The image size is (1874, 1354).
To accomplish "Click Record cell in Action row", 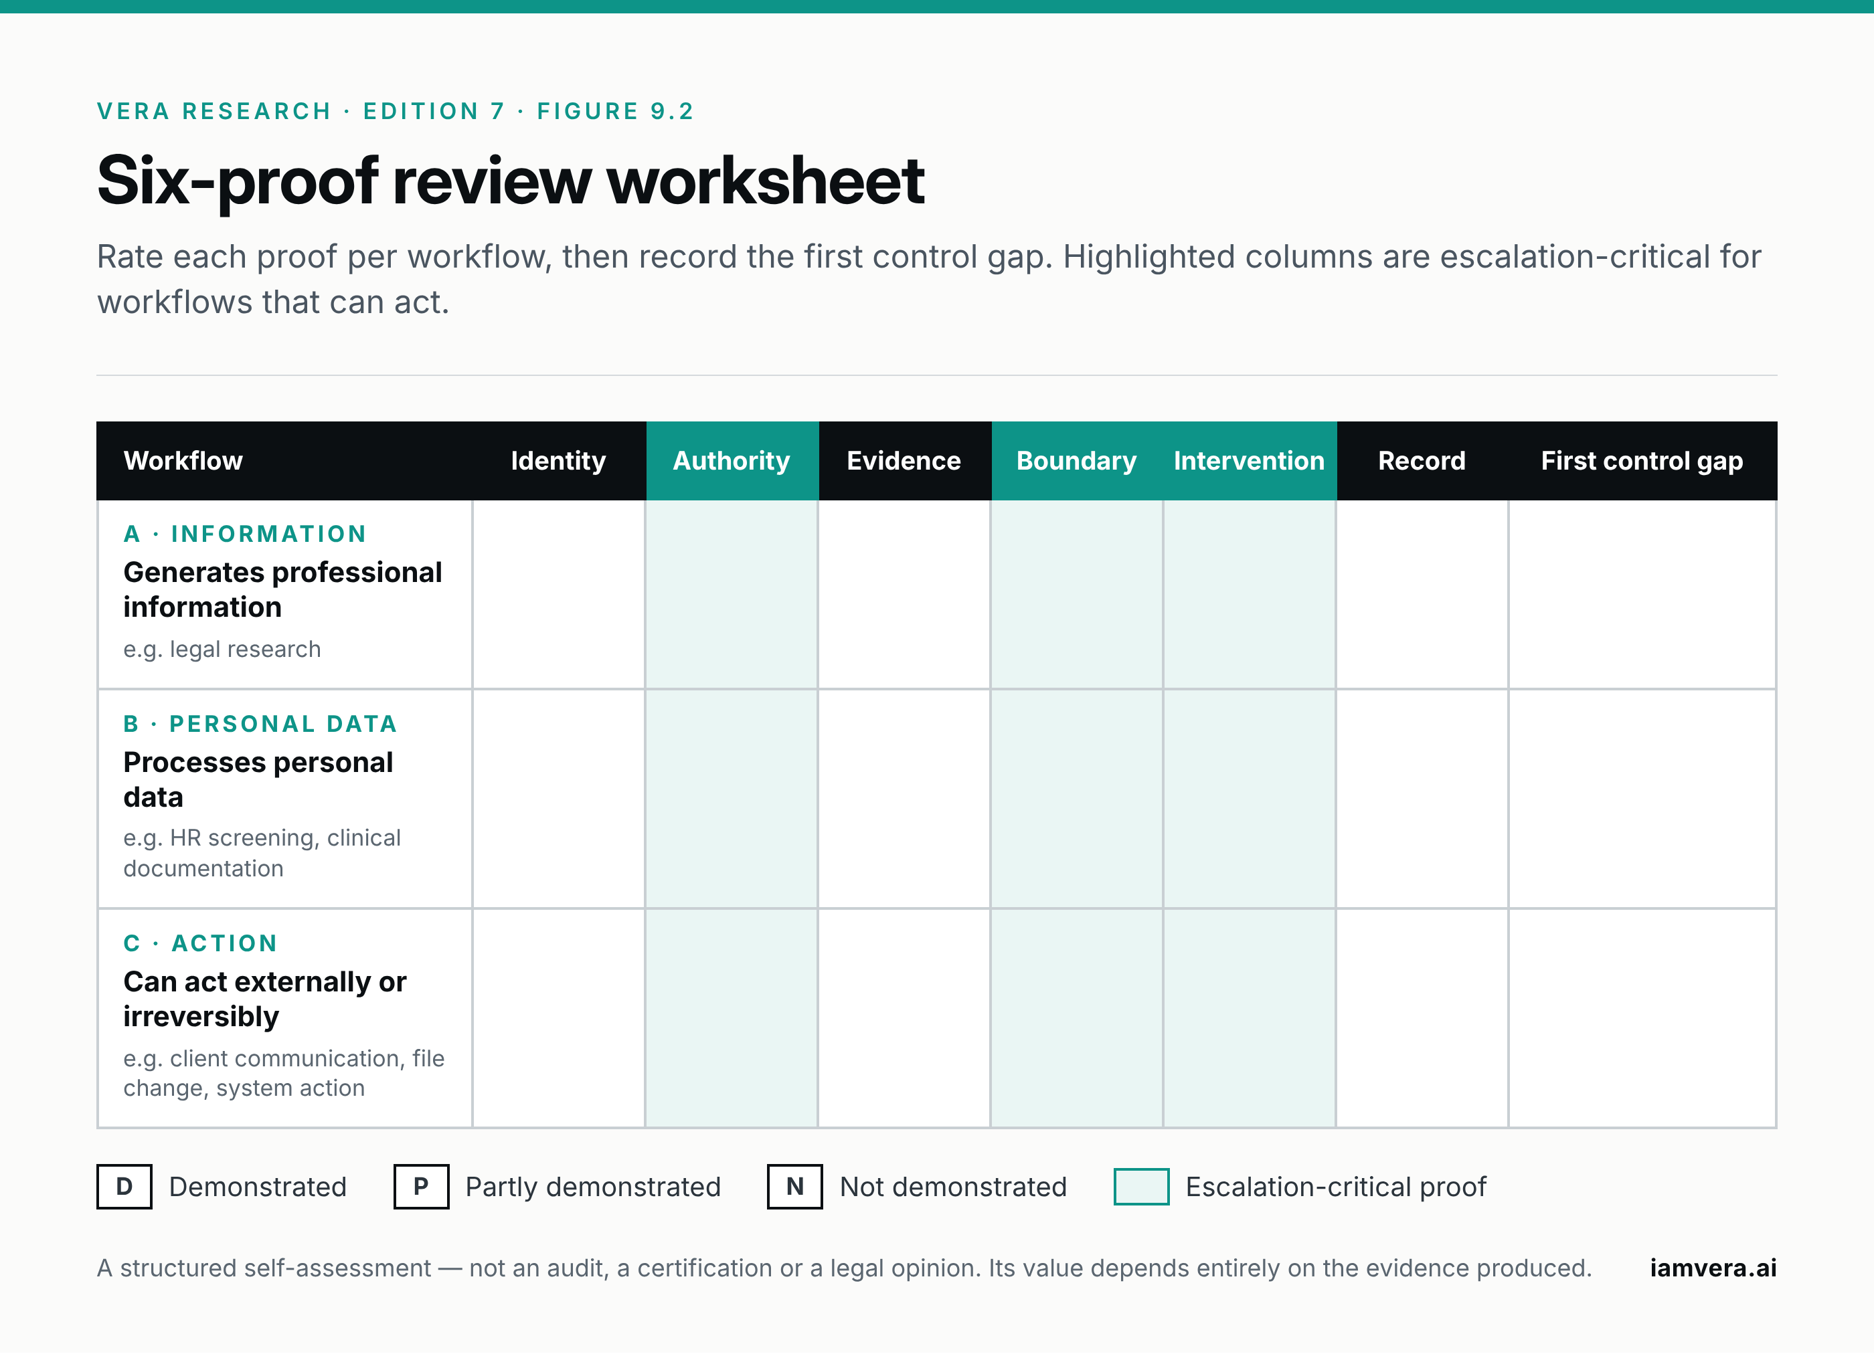I will (1422, 1018).
